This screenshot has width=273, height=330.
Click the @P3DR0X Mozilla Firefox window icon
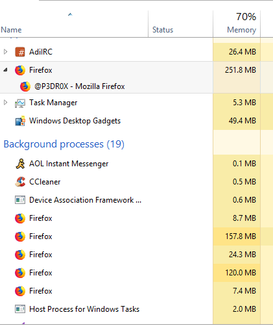[25, 86]
